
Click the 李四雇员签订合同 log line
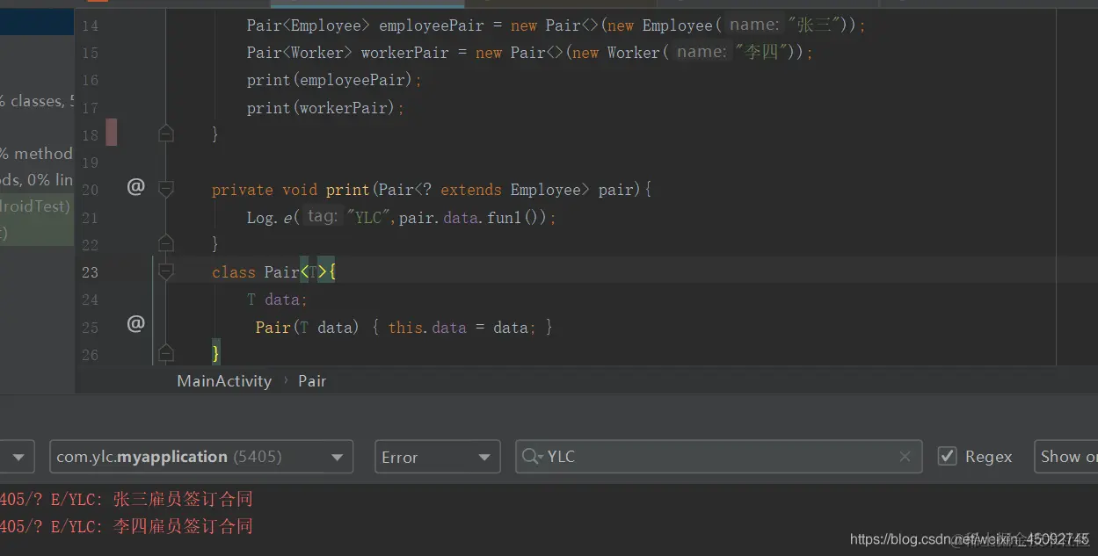point(127,526)
